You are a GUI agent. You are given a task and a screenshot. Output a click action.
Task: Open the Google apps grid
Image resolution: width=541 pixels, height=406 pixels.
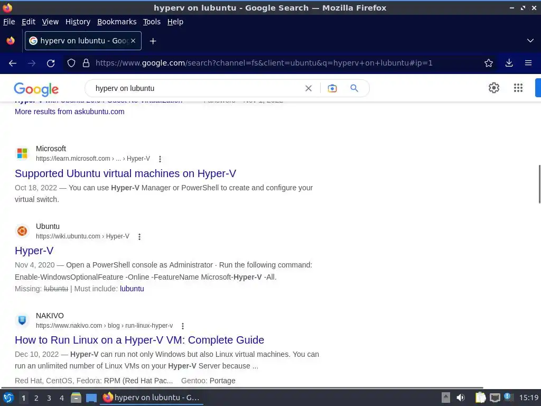coord(518,88)
